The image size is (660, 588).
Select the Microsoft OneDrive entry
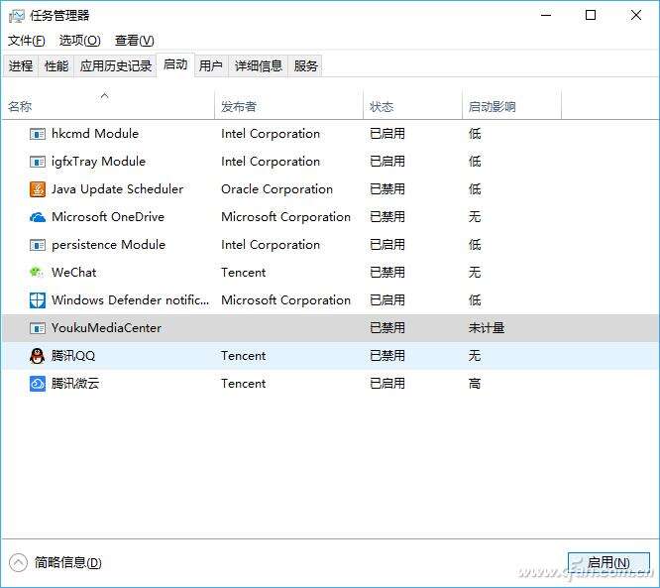(108, 217)
